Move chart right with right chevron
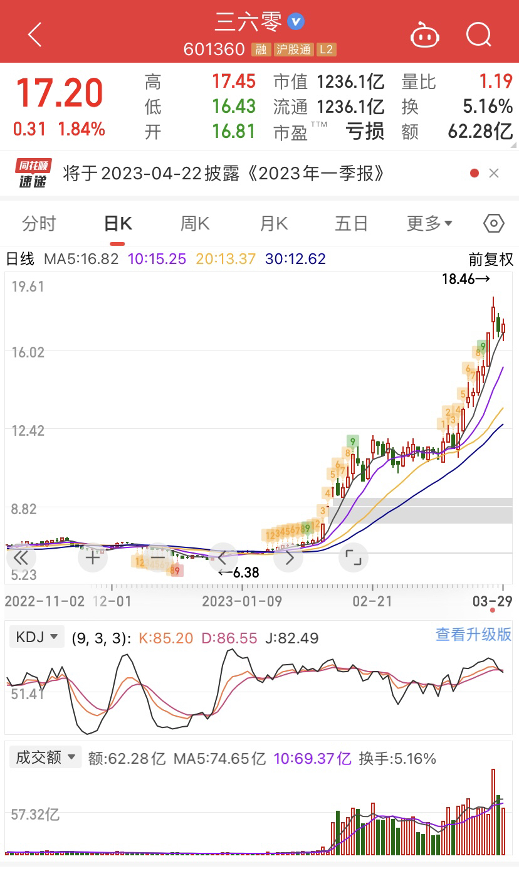519x876 pixels. pyautogui.click(x=289, y=557)
